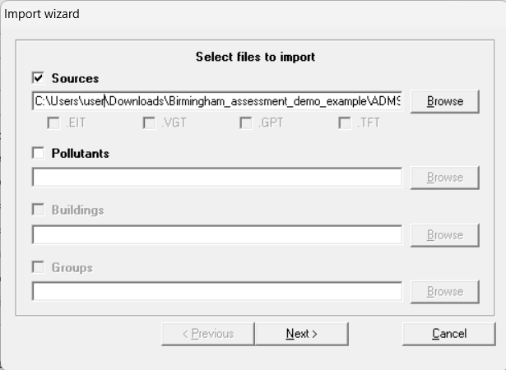Image resolution: width=506 pixels, height=370 pixels.
Task: Browse for the Pollutants file
Action: (444, 177)
